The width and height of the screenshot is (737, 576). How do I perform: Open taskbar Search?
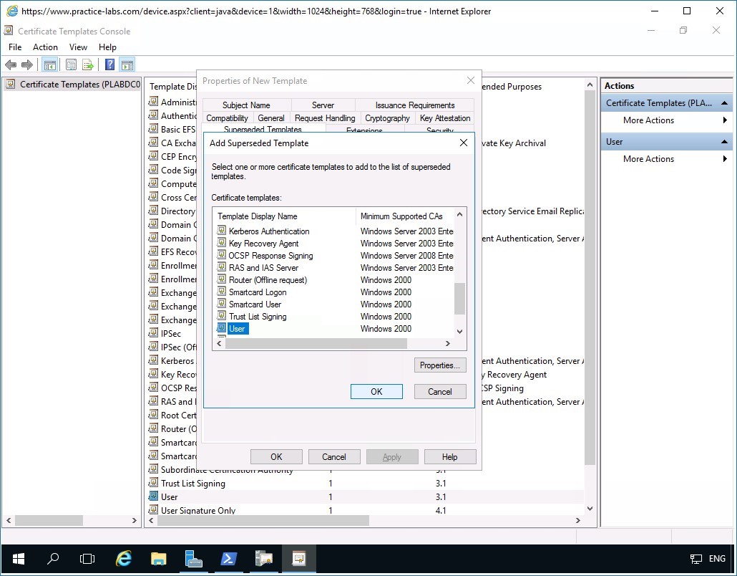pyautogui.click(x=53, y=559)
